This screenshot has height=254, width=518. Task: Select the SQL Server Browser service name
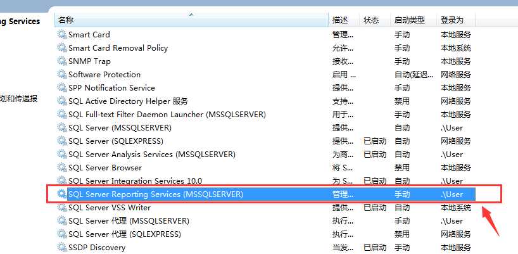tap(105, 167)
